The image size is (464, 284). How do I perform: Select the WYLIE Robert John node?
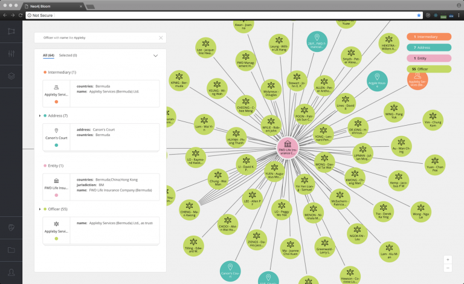pyautogui.click(x=271, y=125)
